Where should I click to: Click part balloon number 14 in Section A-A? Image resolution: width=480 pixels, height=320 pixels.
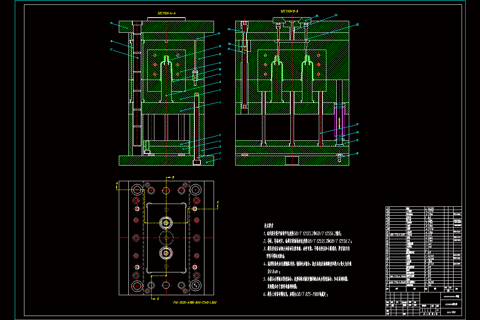coord(219,34)
